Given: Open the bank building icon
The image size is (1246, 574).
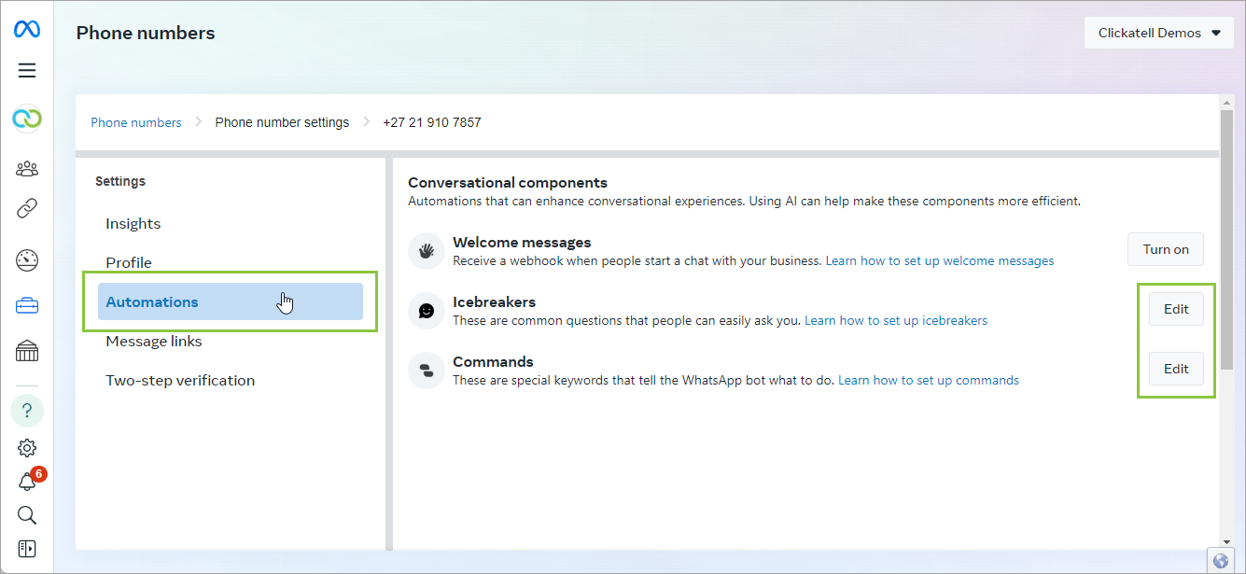Looking at the screenshot, I should tap(27, 351).
